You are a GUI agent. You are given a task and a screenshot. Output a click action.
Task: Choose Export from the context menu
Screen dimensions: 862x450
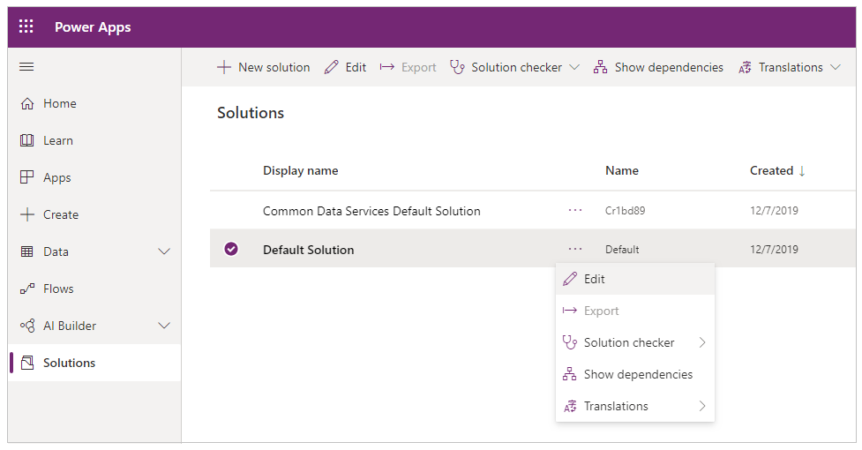point(635,311)
